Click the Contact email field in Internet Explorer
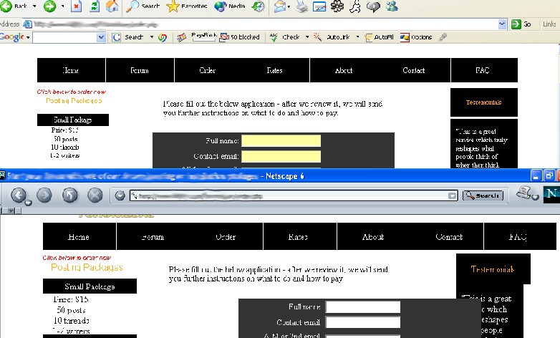 (x=281, y=156)
